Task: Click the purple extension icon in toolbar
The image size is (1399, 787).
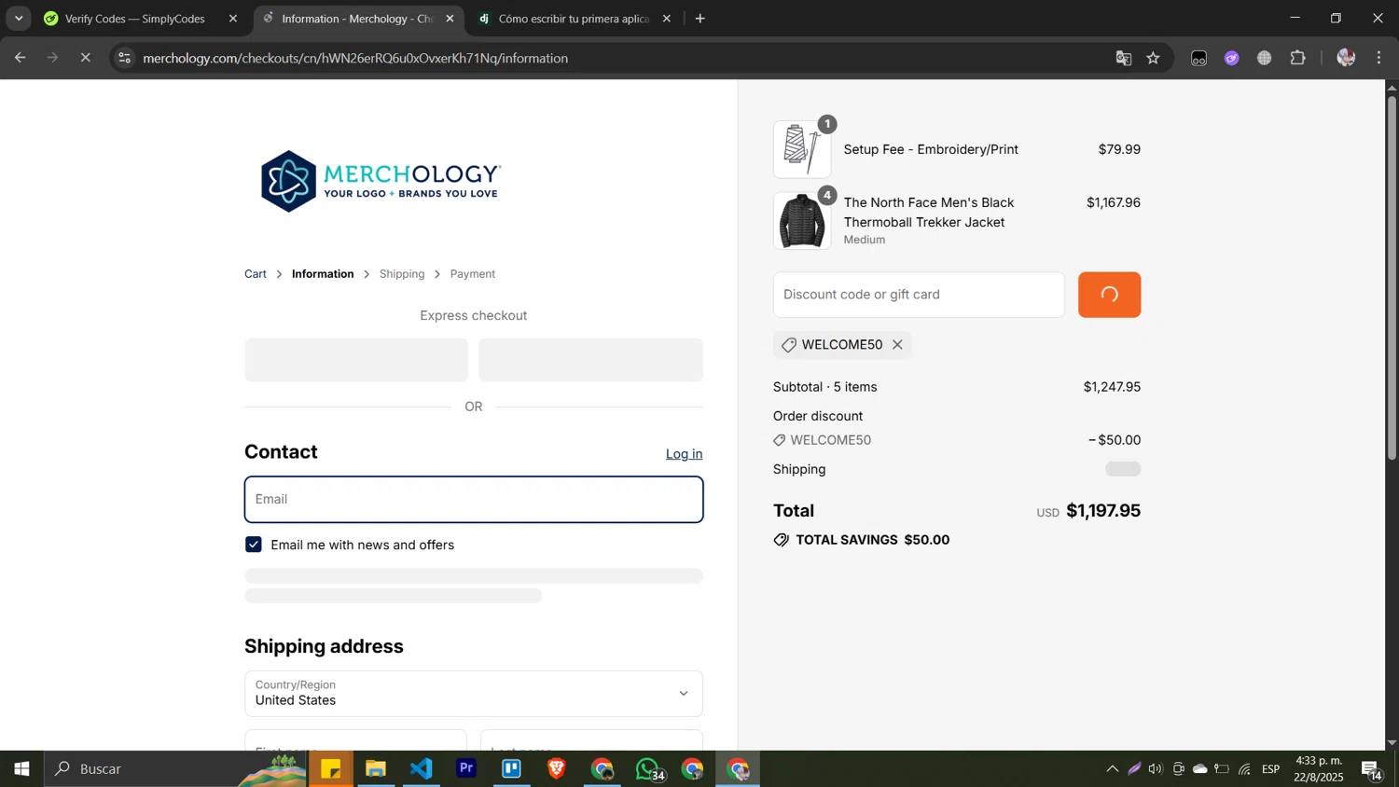Action: (x=1232, y=58)
